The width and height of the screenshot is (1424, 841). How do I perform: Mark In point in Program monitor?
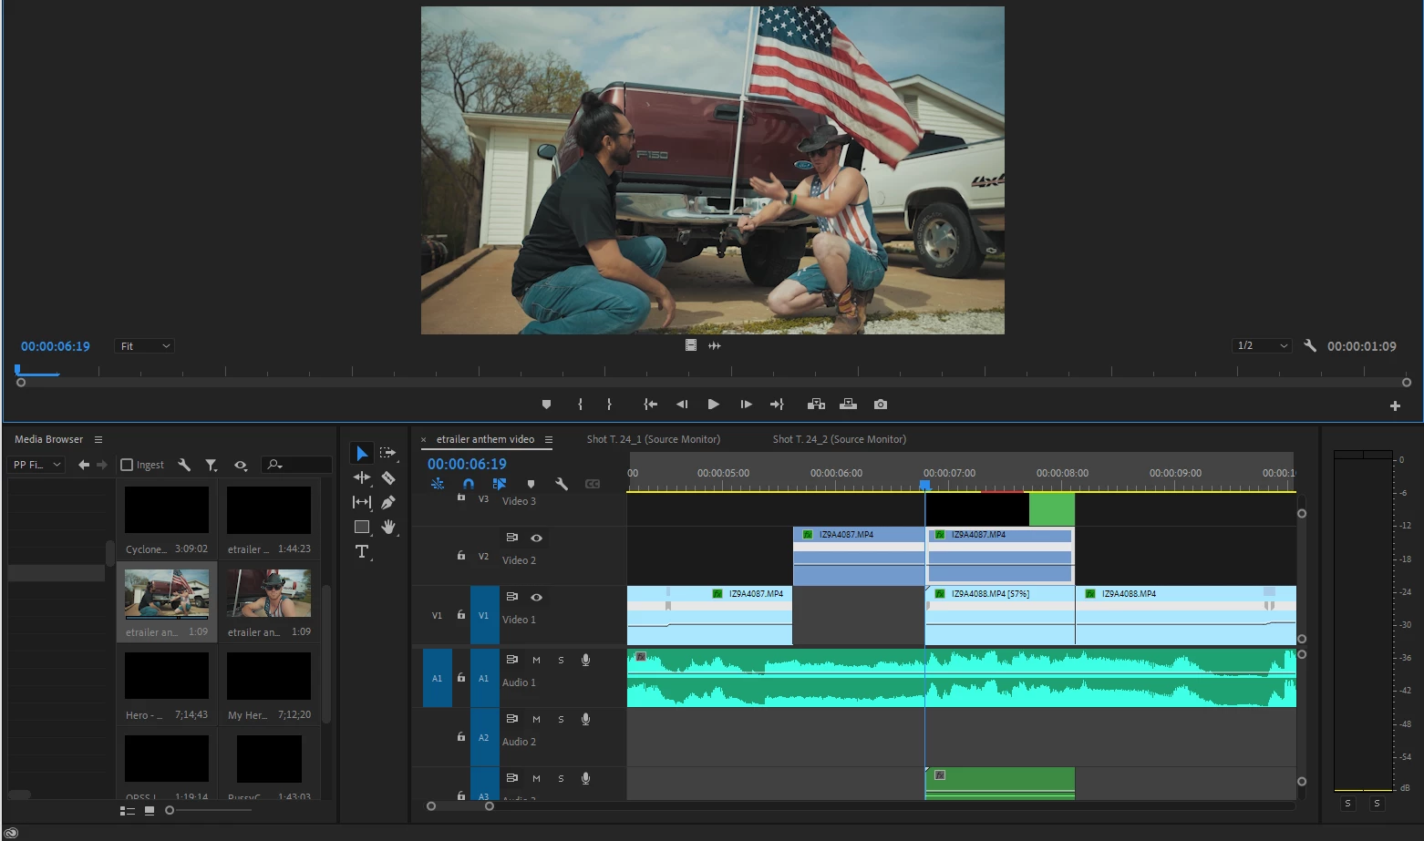(x=580, y=405)
